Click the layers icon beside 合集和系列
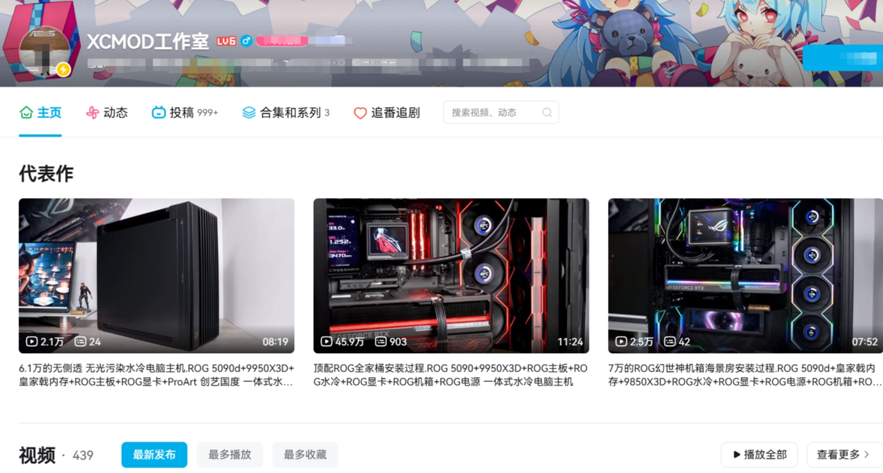The width and height of the screenshot is (883, 473). coord(249,113)
